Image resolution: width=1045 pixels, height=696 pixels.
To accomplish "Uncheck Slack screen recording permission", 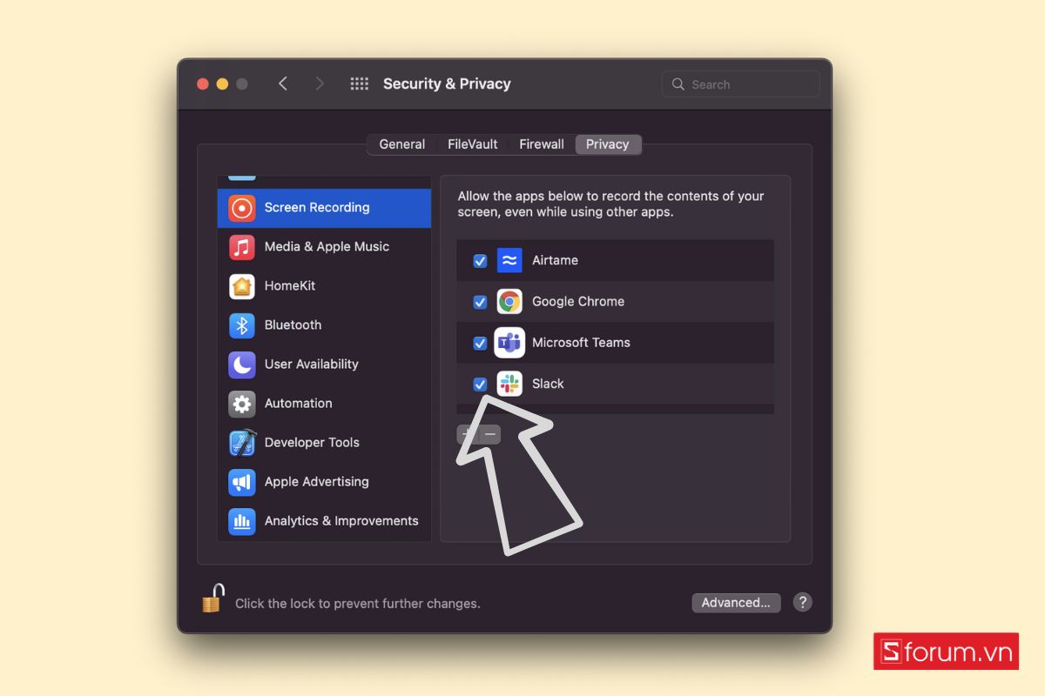I will (480, 384).
